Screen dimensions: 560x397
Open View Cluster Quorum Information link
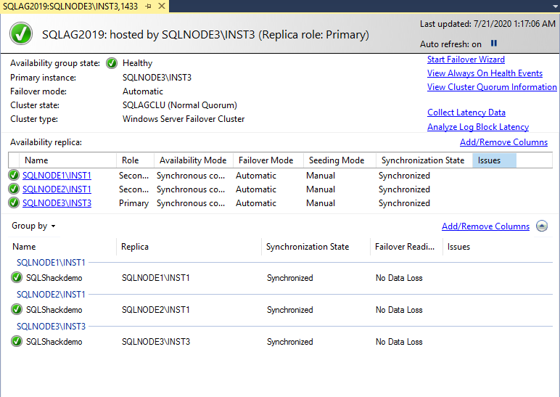pos(492,87)
